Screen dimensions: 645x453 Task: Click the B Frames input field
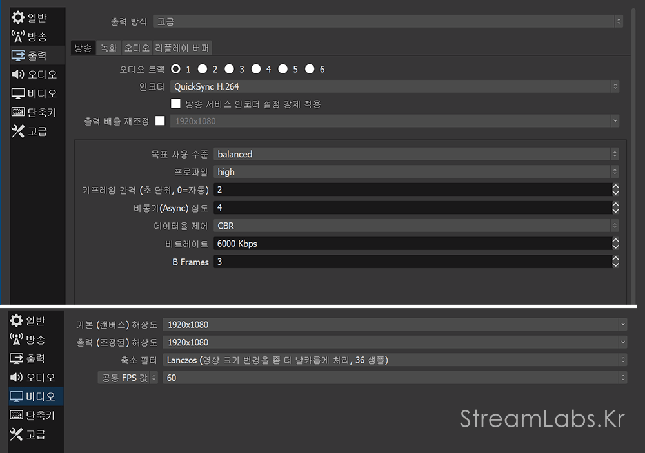(x=412, y=262)
